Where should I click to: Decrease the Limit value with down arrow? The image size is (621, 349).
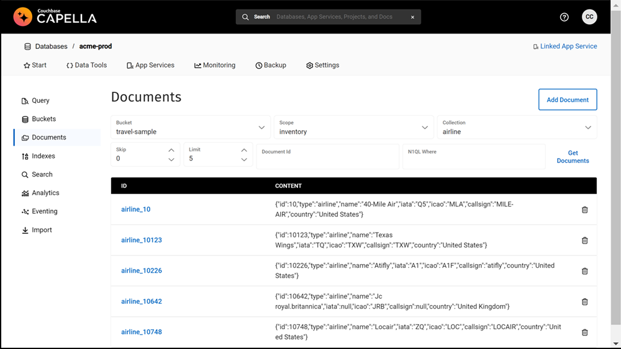[x=244, y=160]
